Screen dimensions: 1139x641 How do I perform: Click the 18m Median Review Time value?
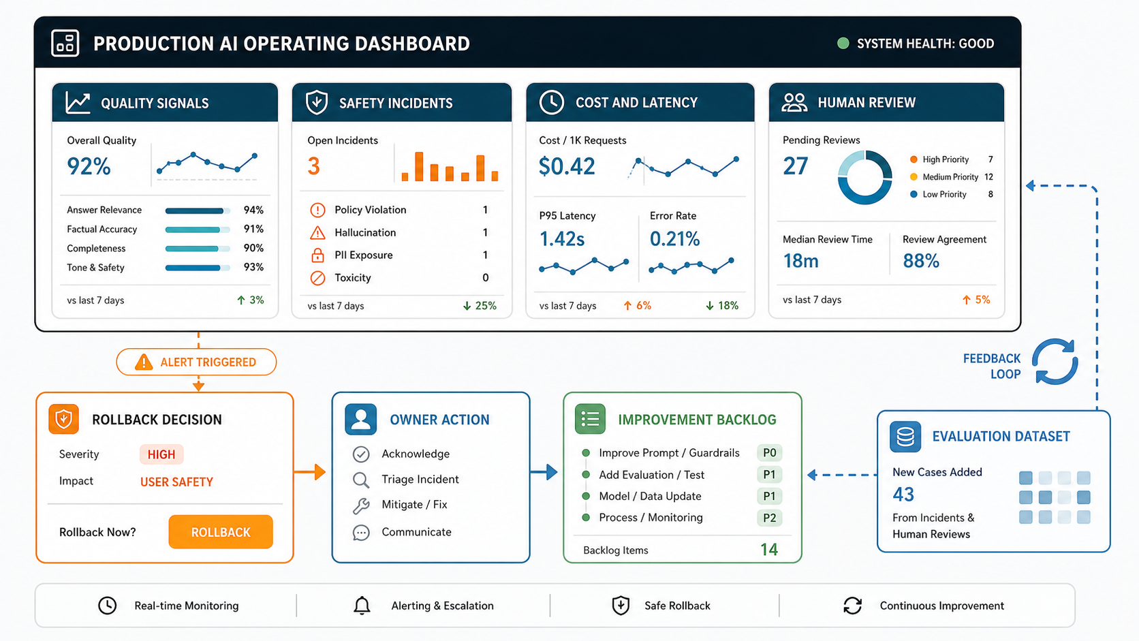click(800, 261)
